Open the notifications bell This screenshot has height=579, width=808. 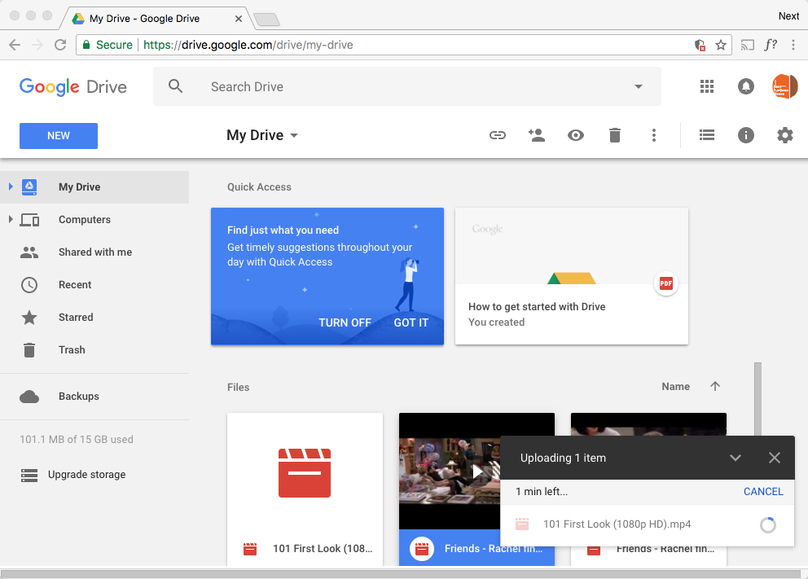(x=746, y=86)
